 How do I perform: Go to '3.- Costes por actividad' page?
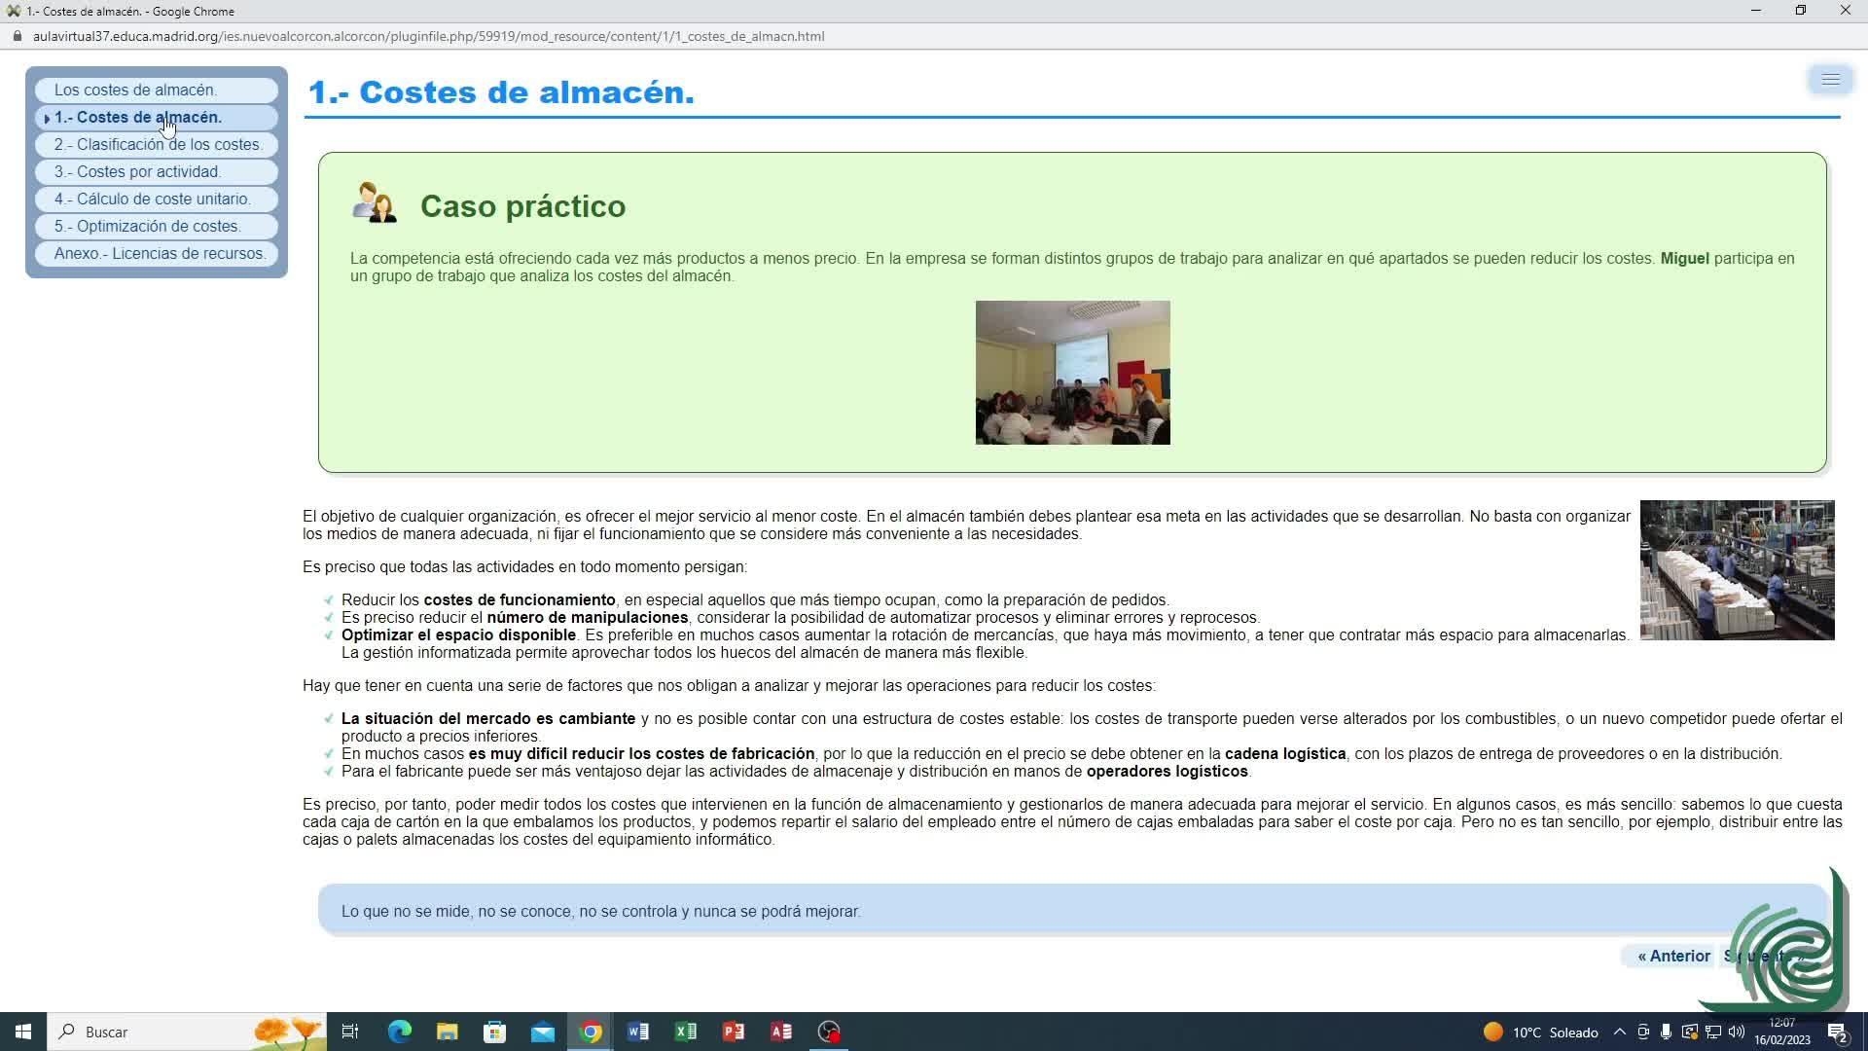point(137,171)
